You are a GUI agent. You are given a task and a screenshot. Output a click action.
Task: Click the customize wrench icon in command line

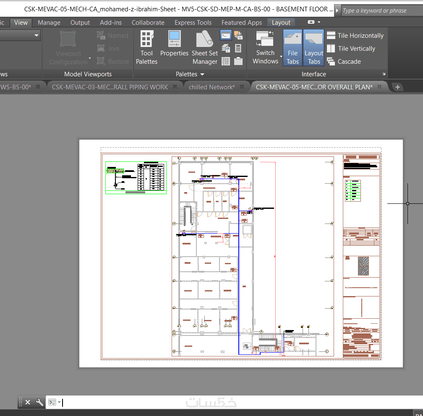[39, 402]
